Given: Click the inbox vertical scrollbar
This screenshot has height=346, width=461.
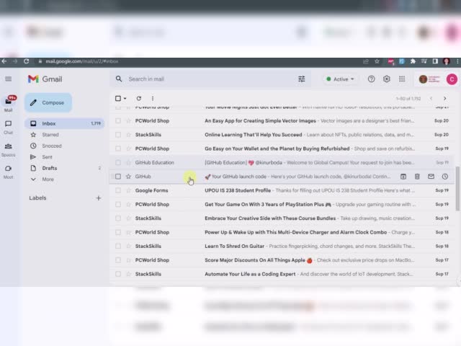Looking at the screenshot, I should pos(457,189).
